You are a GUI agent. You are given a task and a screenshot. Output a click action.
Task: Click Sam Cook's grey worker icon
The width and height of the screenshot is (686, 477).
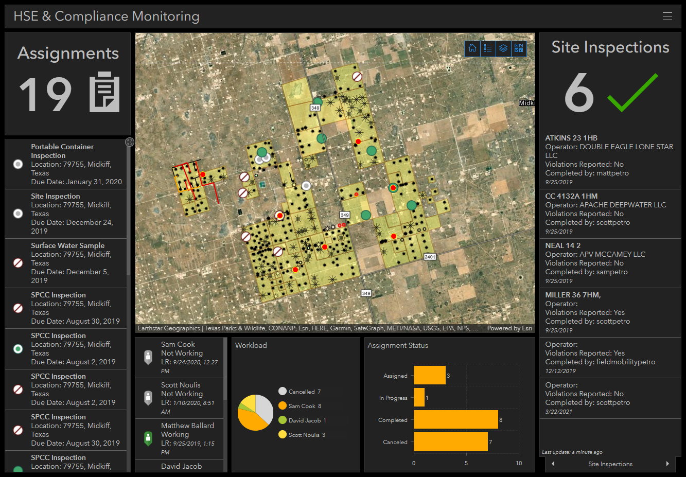click(148, 357)
